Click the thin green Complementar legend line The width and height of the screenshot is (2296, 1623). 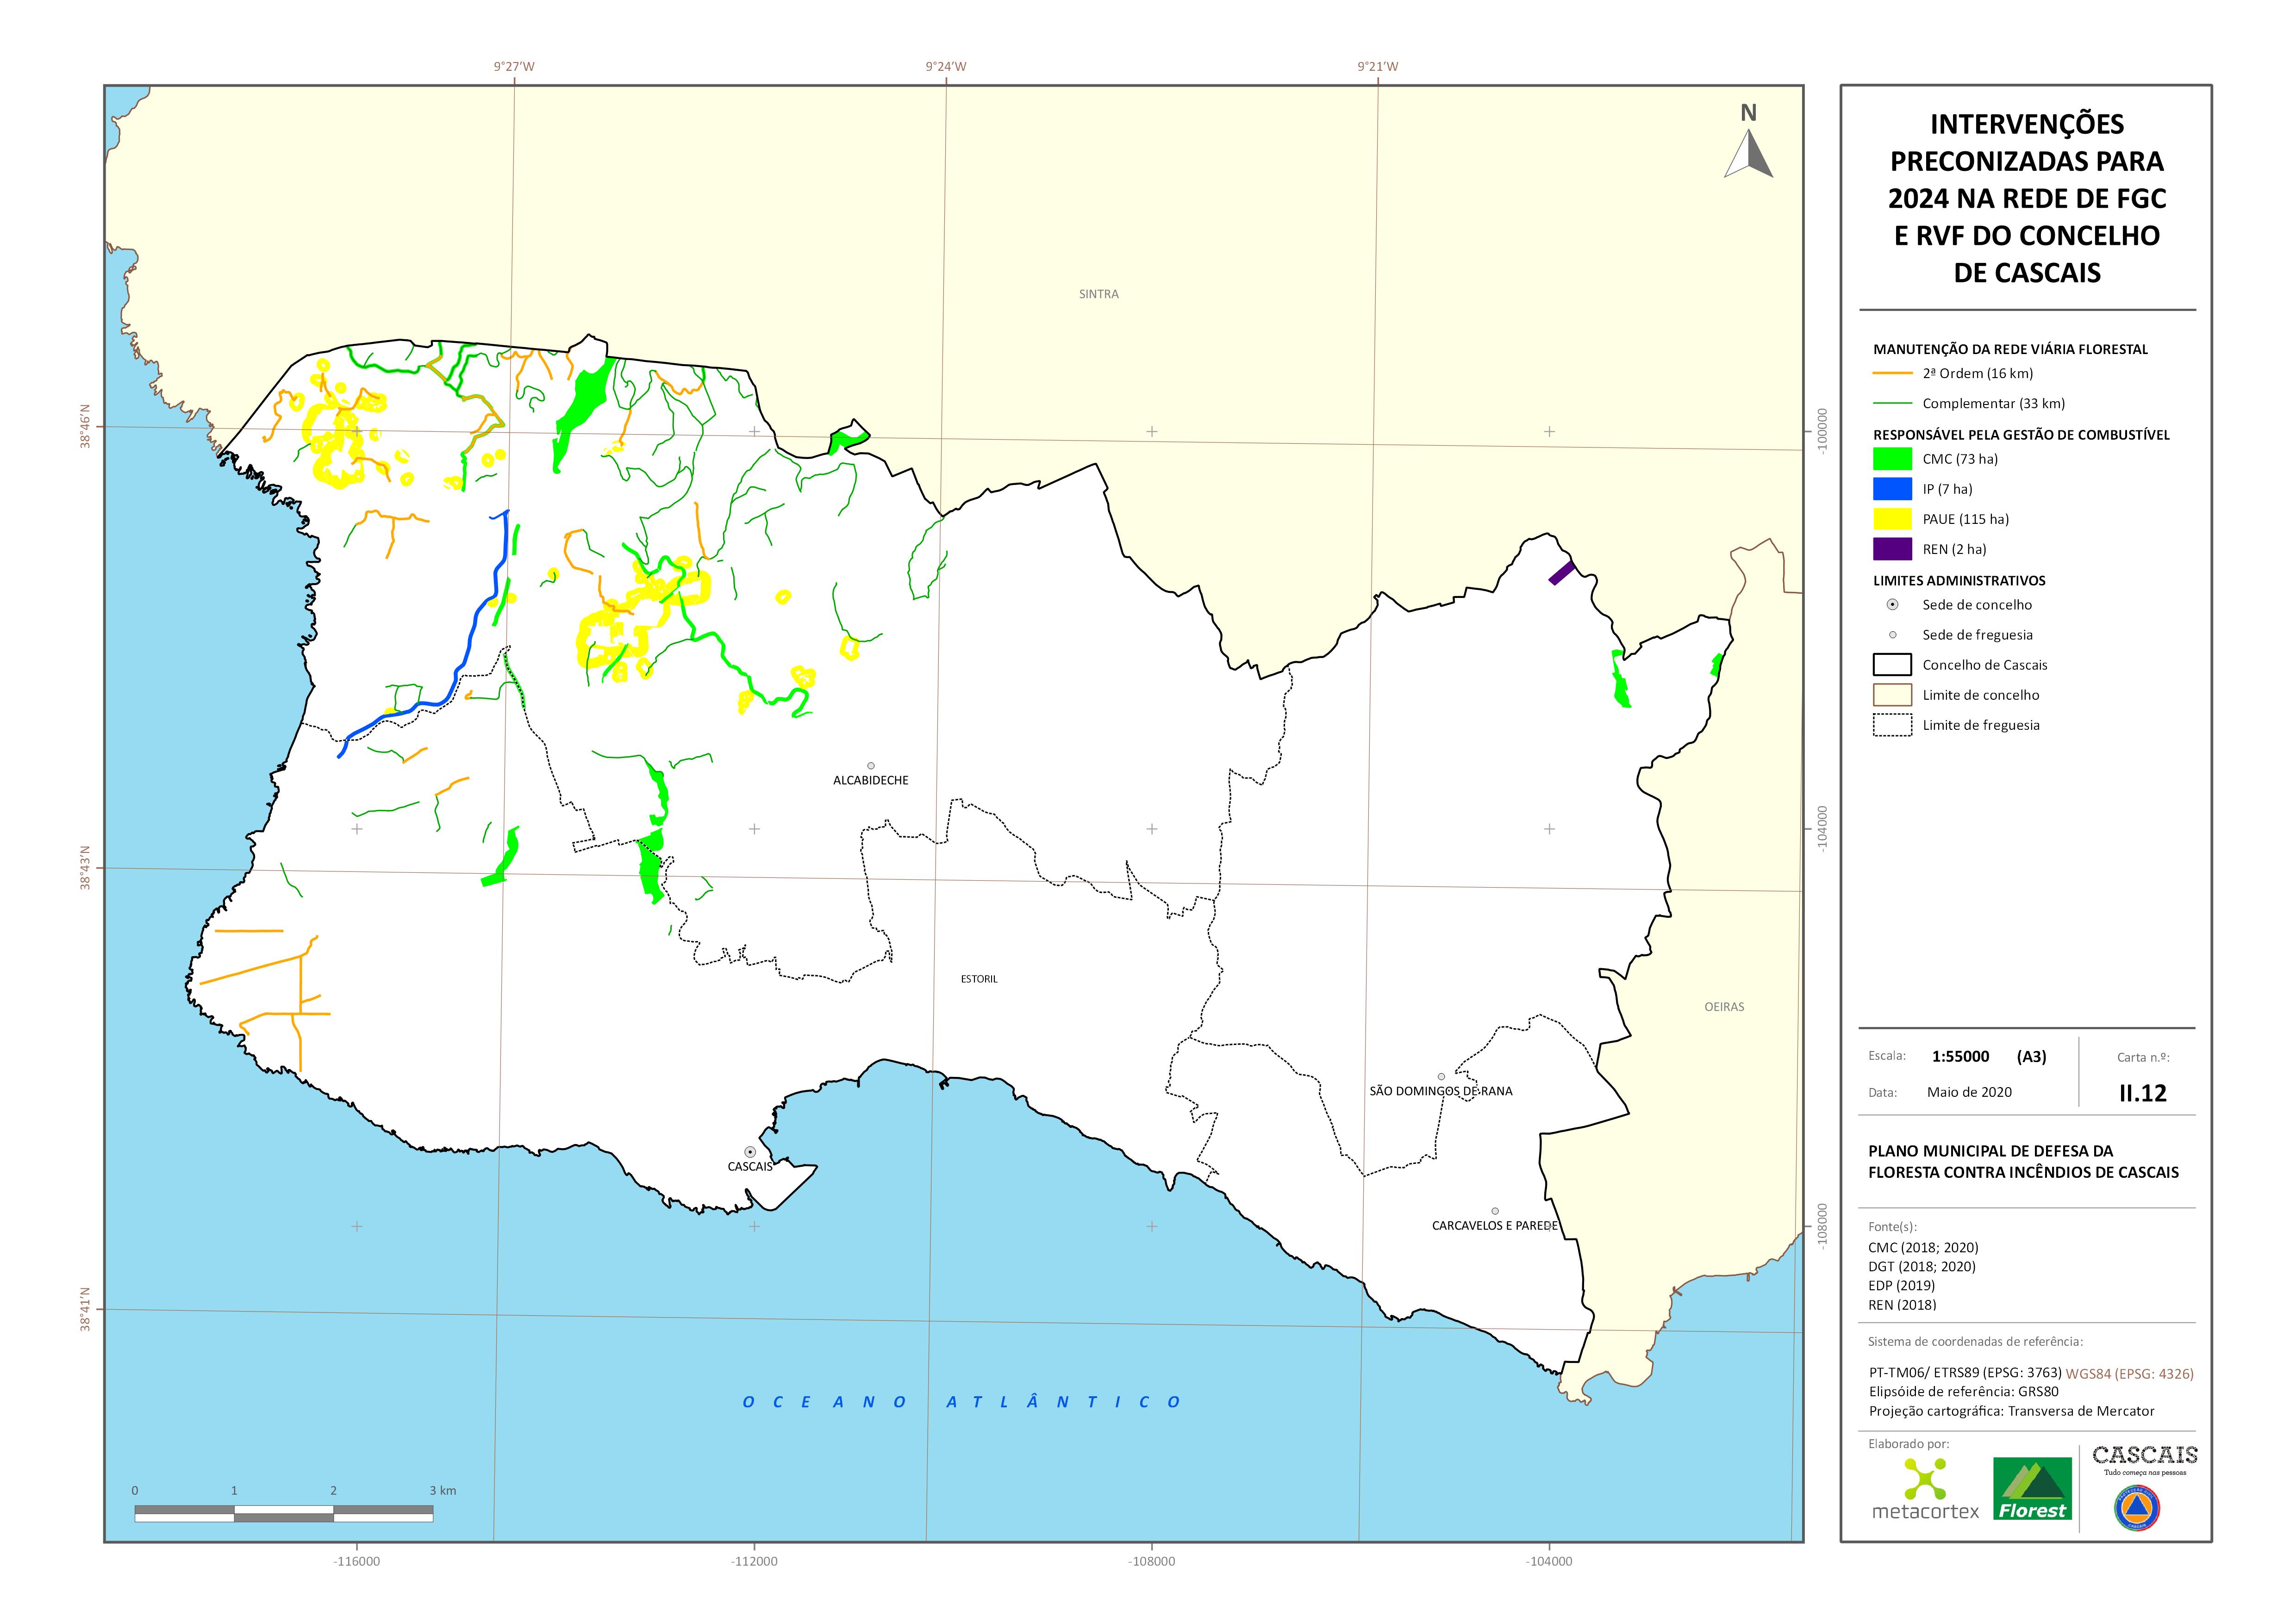[1892, 404]
